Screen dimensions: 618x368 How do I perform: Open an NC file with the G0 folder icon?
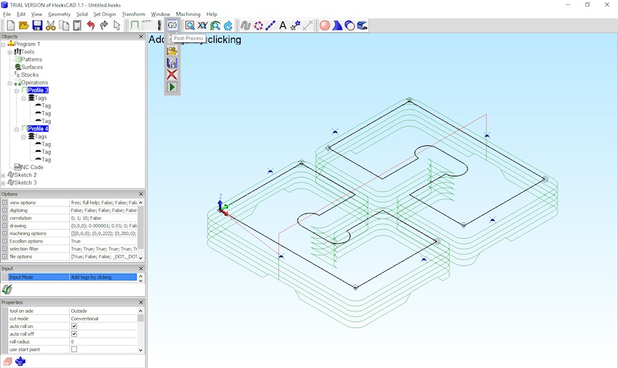click(172, 50)
